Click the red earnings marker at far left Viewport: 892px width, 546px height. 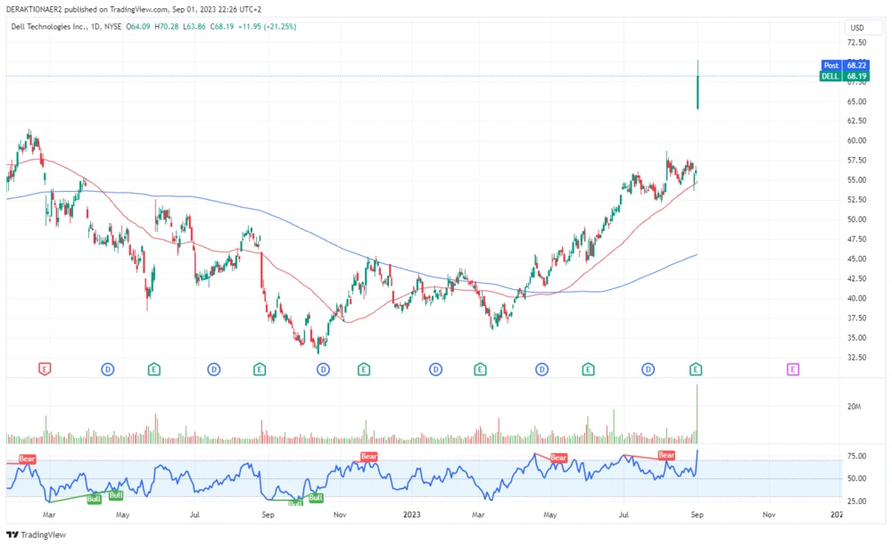click(x=45, y=368)
